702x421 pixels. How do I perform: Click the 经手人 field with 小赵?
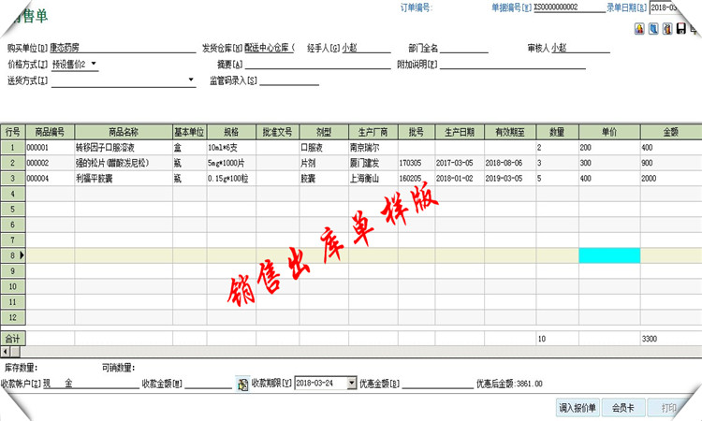pyautogui.click(x=366, y=48)
